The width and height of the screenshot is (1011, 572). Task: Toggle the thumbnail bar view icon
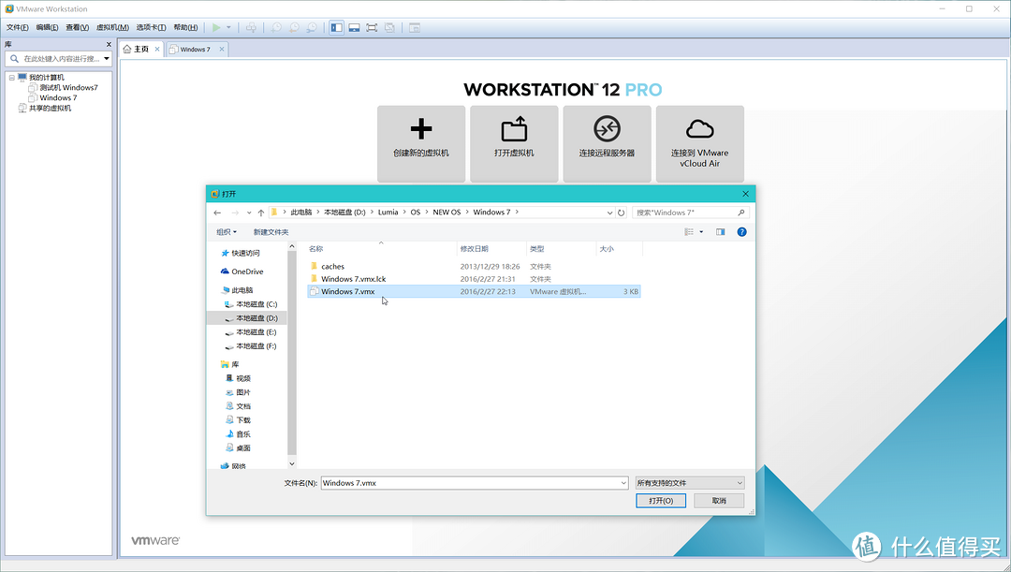click(354, 28)
